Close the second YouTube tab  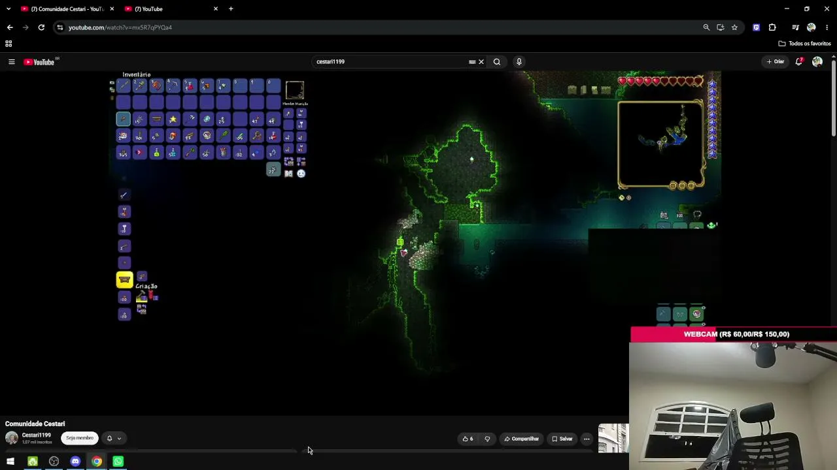pos(216,9)
